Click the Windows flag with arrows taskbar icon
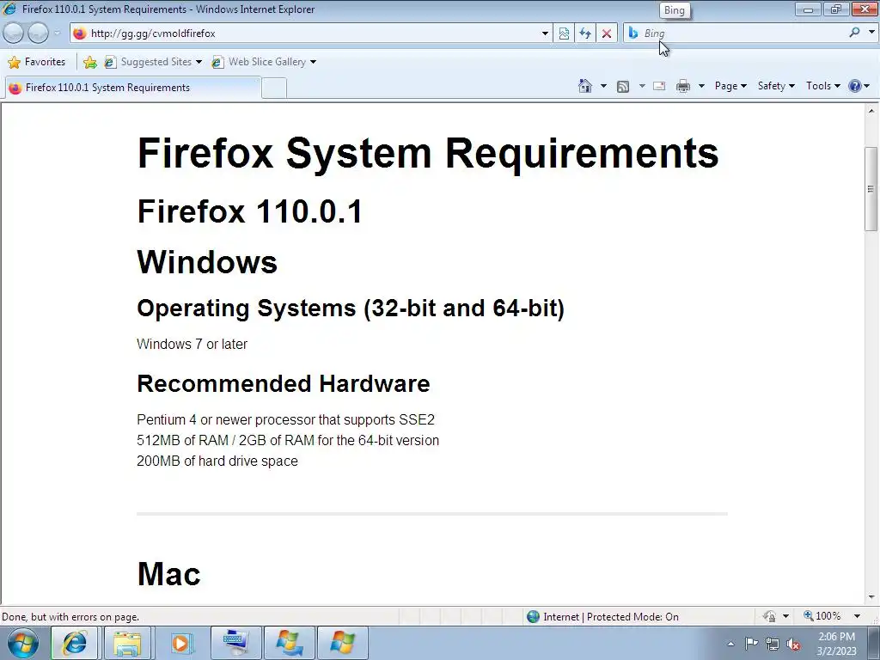Viewport: 880px width, 660px height. (x=289, y=643)
